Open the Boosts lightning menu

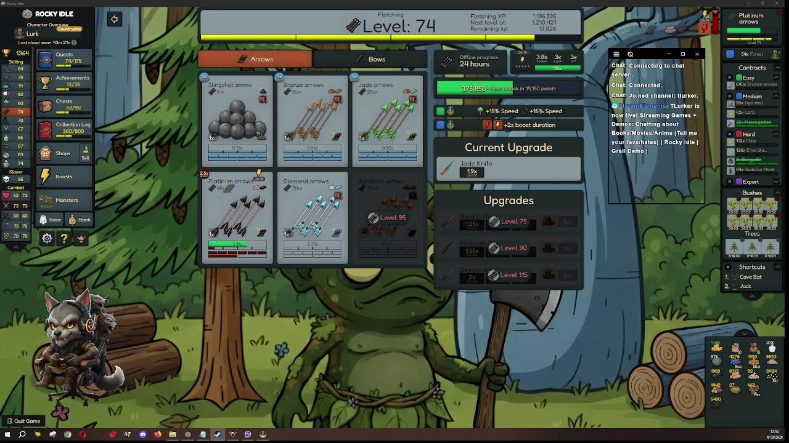pos(64,177)
